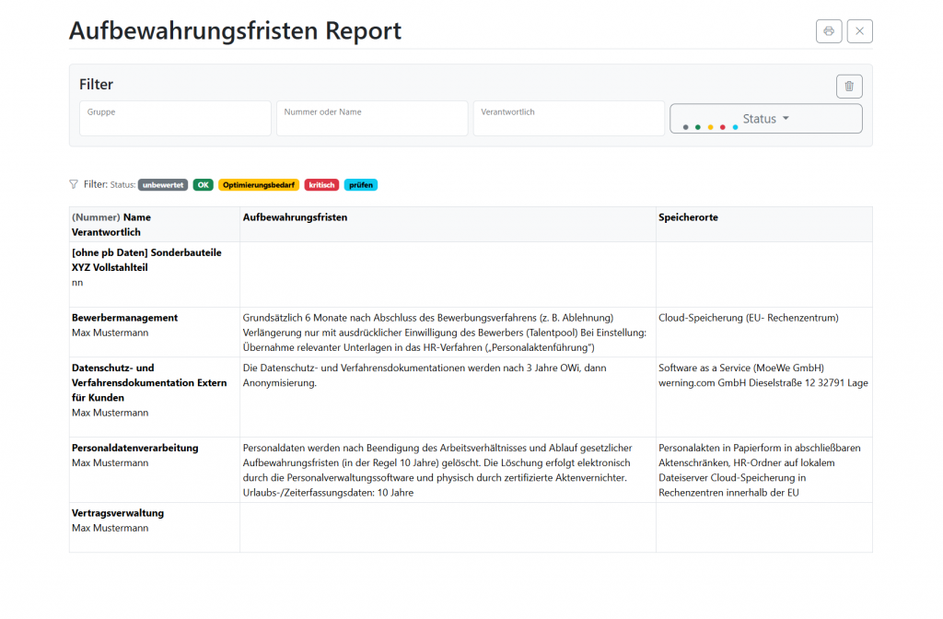Click the print report icon
The image size is (943, 619).
(828, 31)
